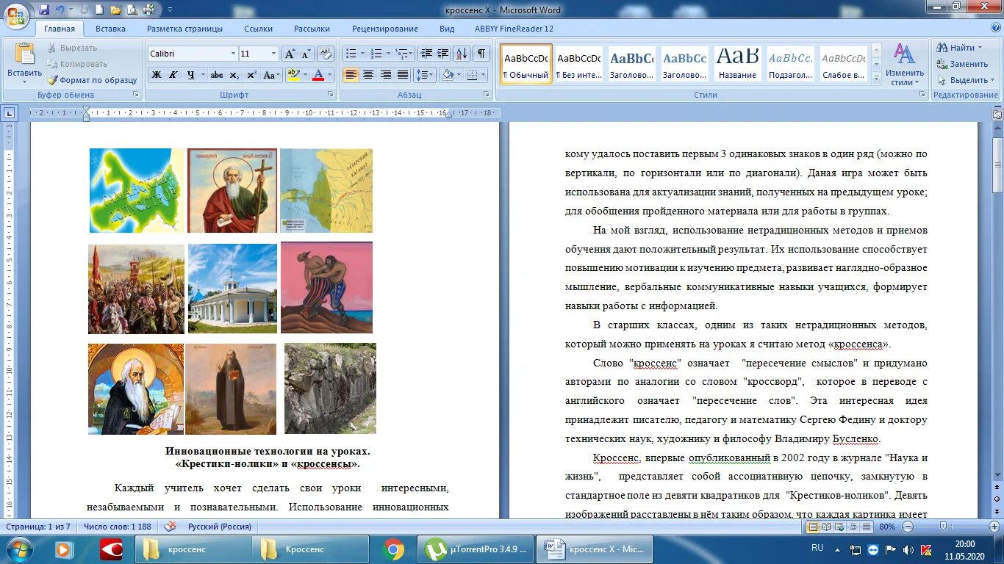The width and height of the screenshot is (1004, 564).
Task: Undo the last action
Action: pyautogui.click(x=60, y=10)
